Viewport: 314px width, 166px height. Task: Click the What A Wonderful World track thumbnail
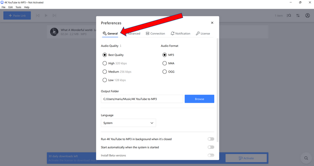tap(54, 32)
